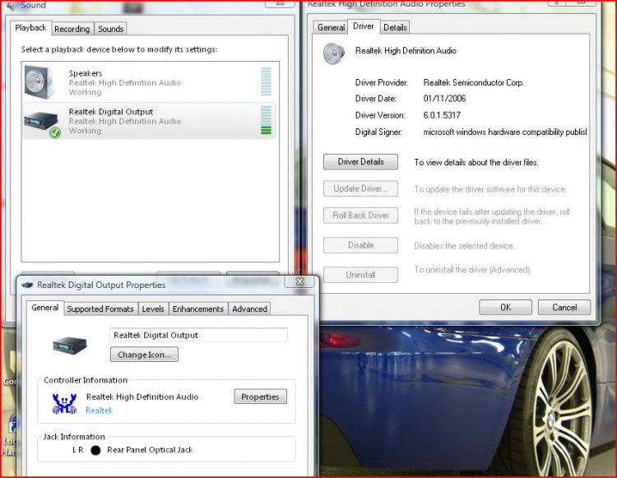Select the Speakers device icon
The width and height of the screenshot is (617, 478).
[39, 82]
